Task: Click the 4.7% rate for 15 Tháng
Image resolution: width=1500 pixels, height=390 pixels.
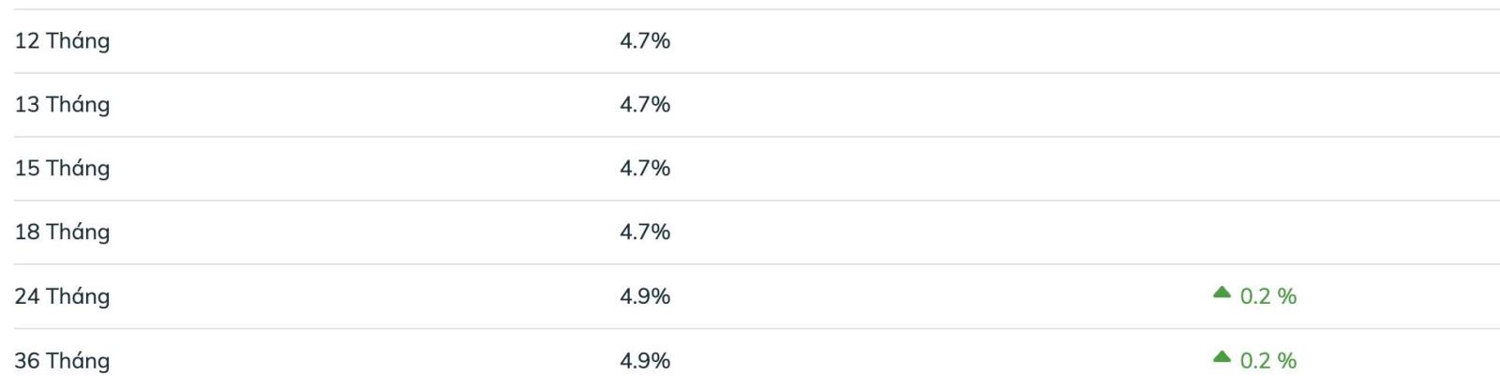Action: coord(645,169)
